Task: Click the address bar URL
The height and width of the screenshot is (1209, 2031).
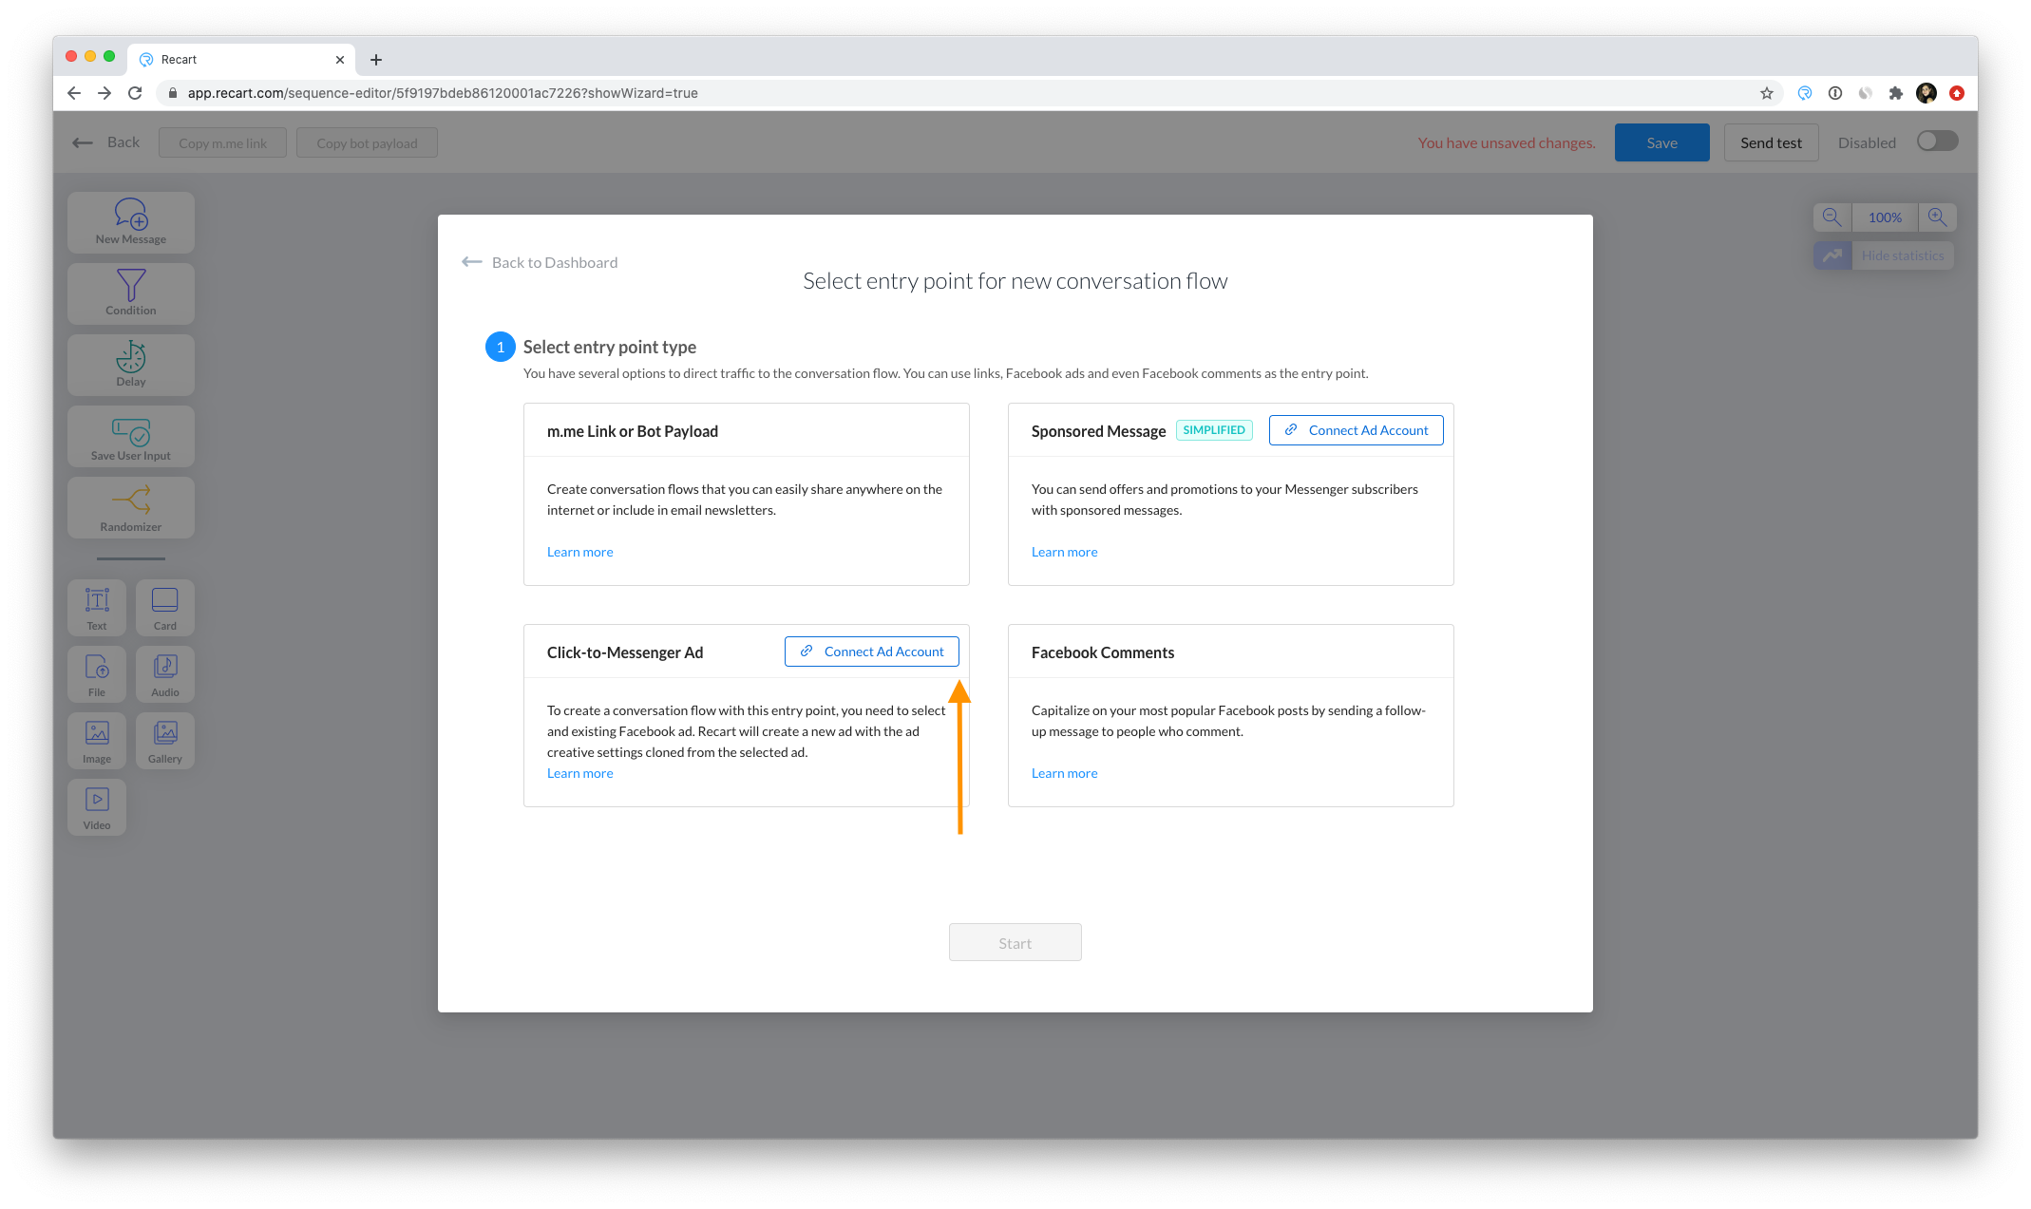Action: [443, 93]
